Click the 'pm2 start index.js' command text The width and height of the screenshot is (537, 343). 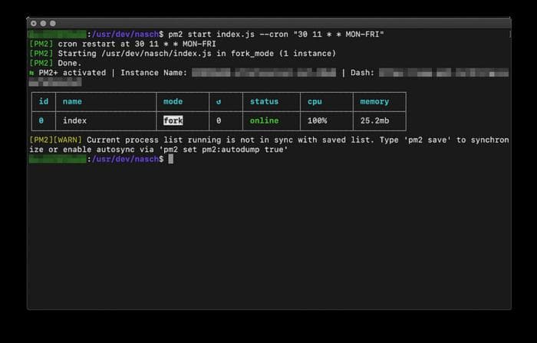click(211, 35)
